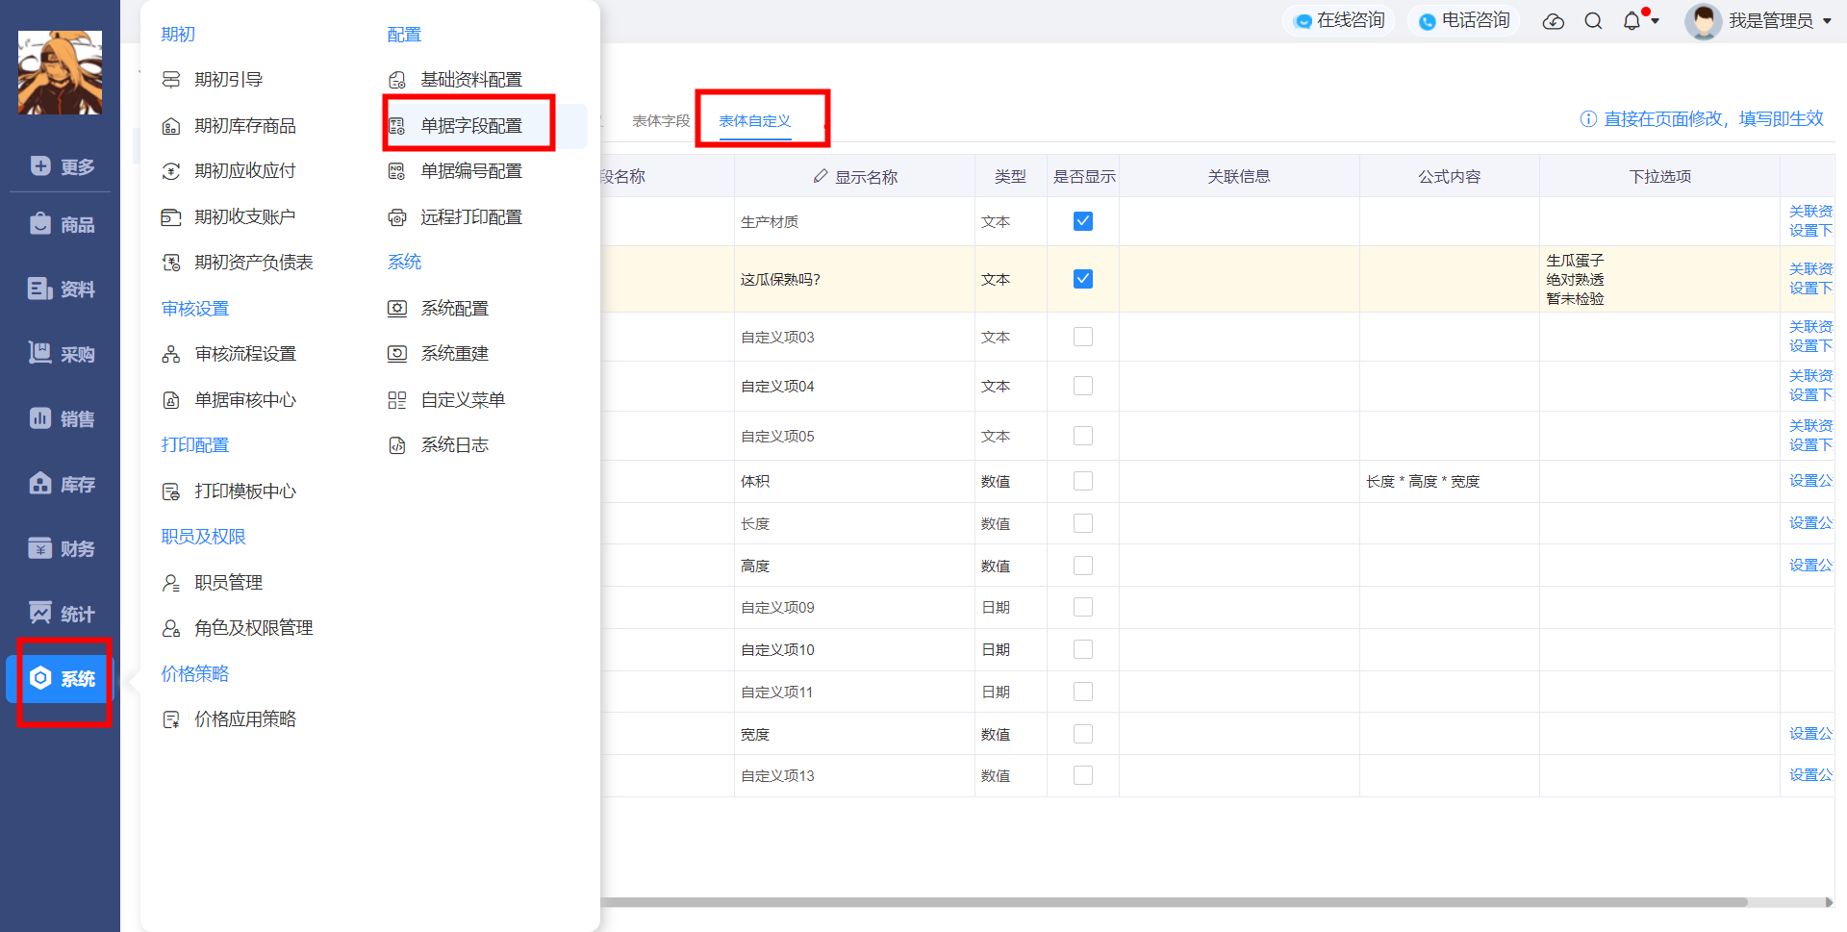
Task: Click the horizontal scrollbar under the table
Action: (1174, 902)
